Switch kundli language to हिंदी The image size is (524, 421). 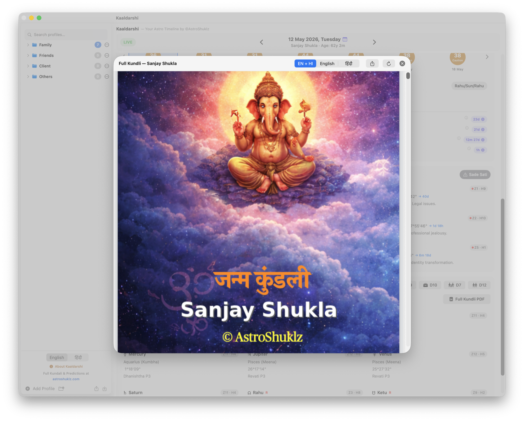point(349,63)
